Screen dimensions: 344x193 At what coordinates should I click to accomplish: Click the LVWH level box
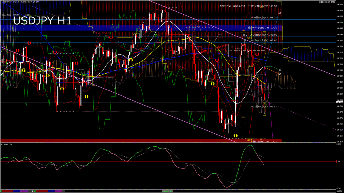pyautogui.click(x=243, y=30)
